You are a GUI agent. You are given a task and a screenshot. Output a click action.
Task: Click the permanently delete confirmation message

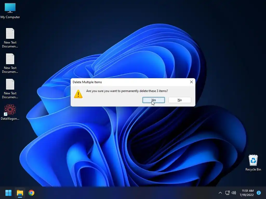127,91
